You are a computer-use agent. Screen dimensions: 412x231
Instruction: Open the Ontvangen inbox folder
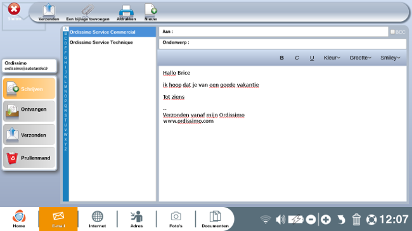pyautogui.click(x=29, y=111)
